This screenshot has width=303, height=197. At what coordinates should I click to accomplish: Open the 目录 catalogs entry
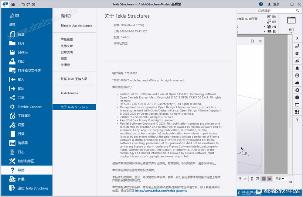pos(27,134)
